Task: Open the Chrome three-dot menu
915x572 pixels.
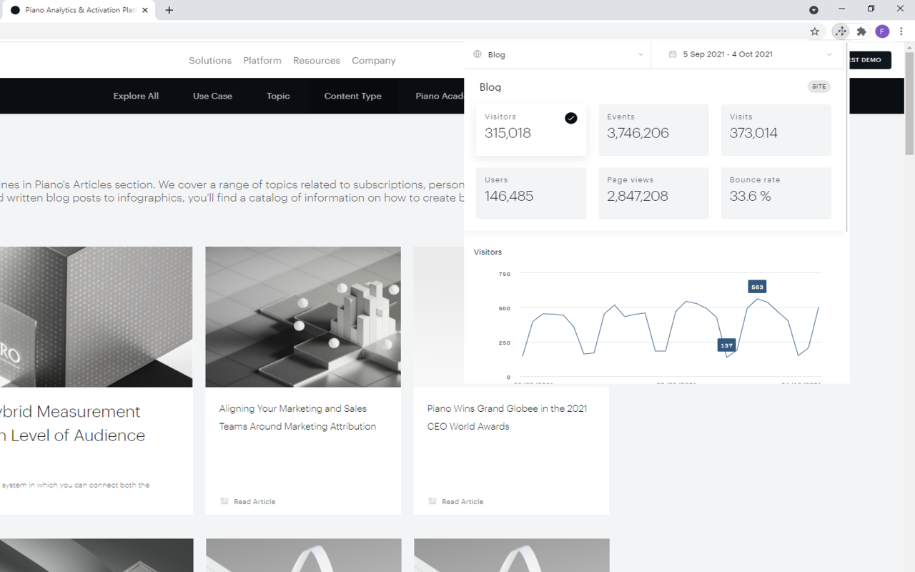Action: pos(901,31)
